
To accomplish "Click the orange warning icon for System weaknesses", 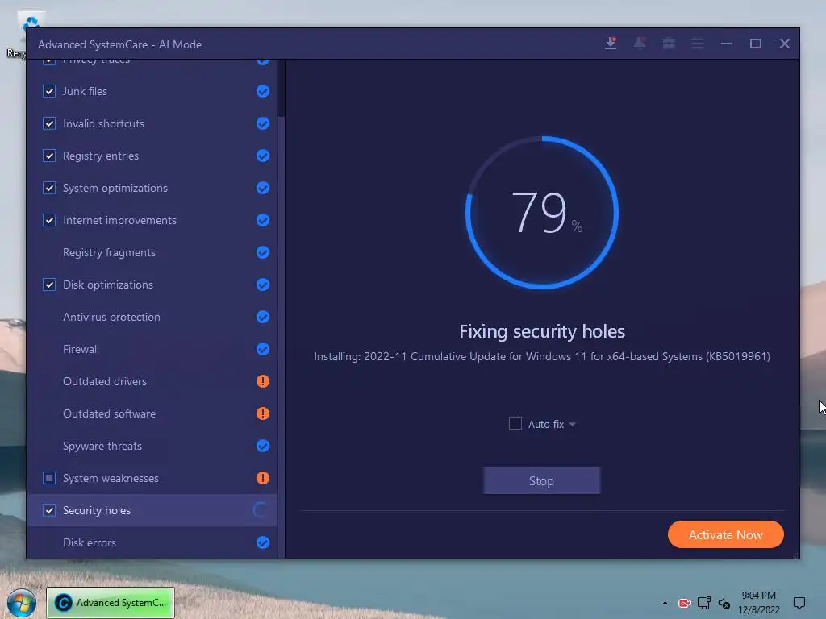I will click(x=263, y=478).
